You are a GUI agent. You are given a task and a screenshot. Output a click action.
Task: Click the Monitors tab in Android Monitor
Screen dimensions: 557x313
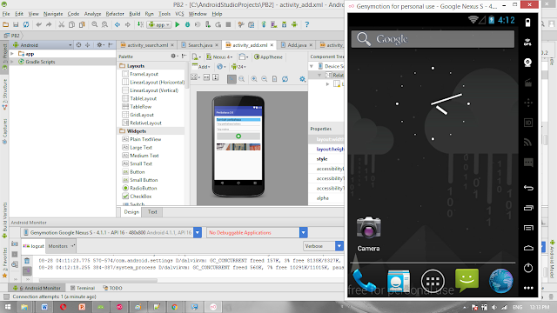tap(58, 246)
